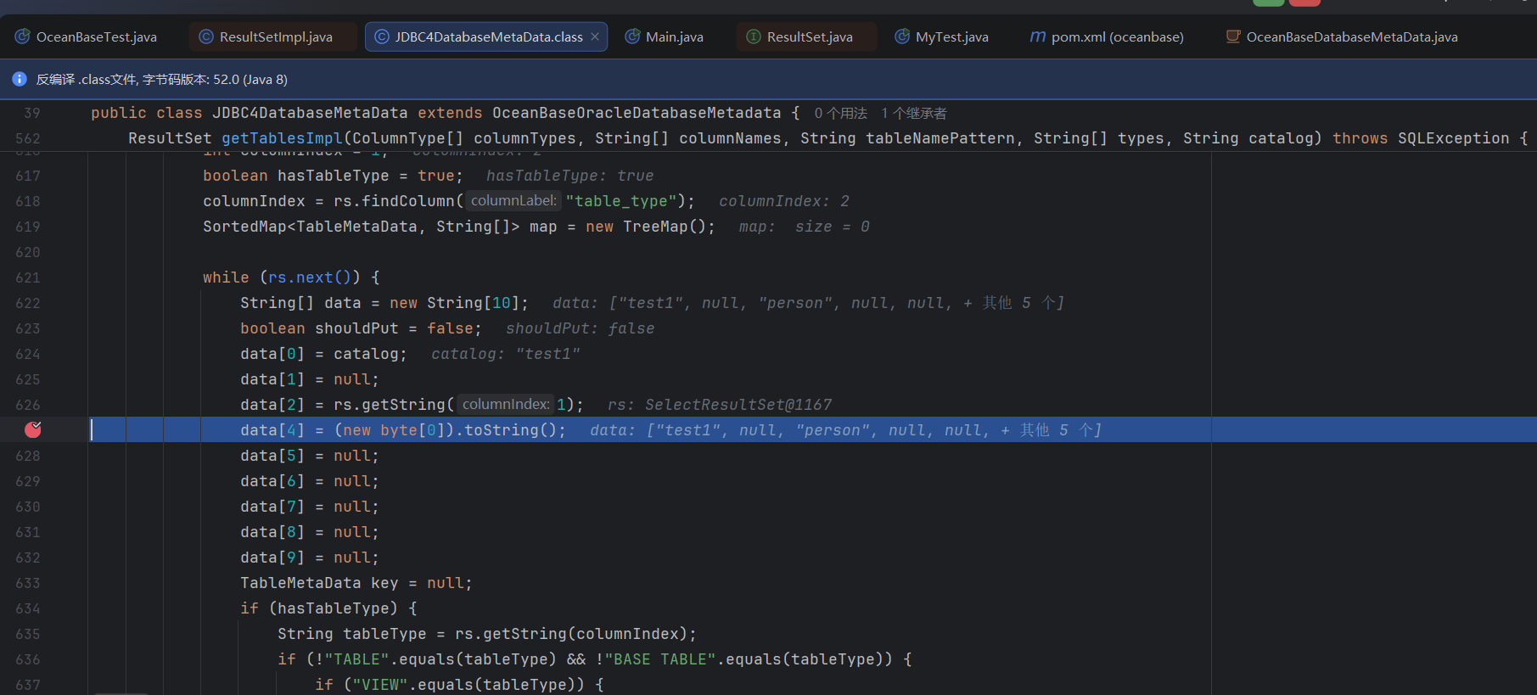Click the "0 个用法" usages hint
Image resolution: width=1537 pixels, height=695 pixels.
[x=840, y=114]
